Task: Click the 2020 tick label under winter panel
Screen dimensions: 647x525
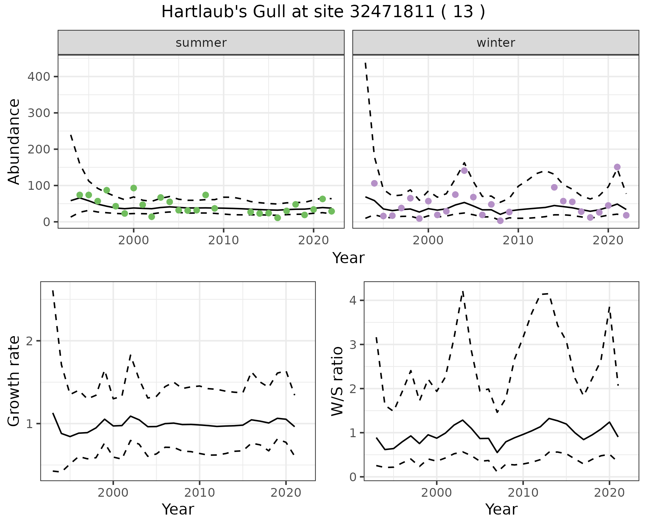Action: tap(608, 240)
